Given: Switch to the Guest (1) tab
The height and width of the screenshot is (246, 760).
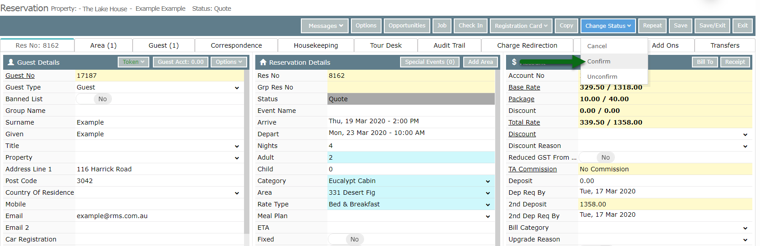Looking at the screenshot, I should [x=164, y=45].
